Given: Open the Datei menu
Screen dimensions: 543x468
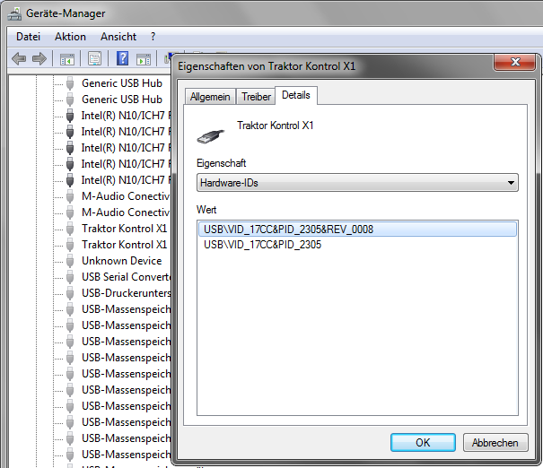Looking at the screenshot, I should pyautogui.click(x=28, y=37).
